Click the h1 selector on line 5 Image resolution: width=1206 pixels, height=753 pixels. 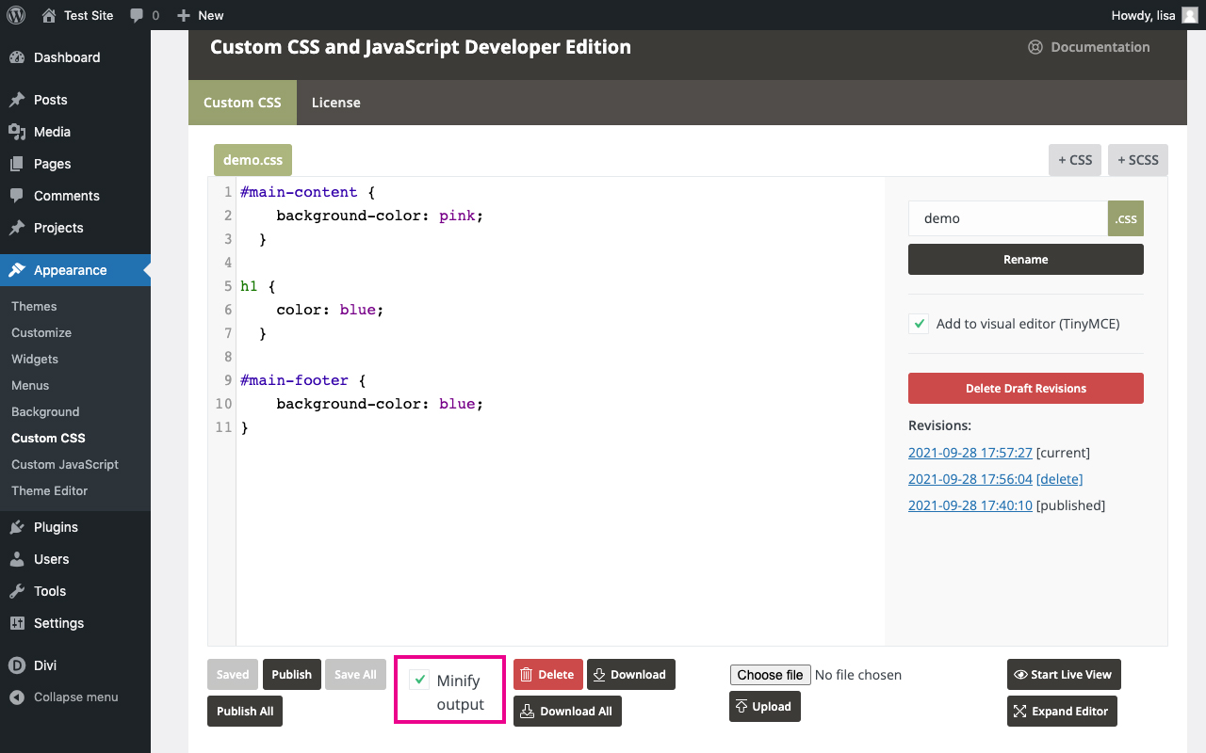(249, 286)
